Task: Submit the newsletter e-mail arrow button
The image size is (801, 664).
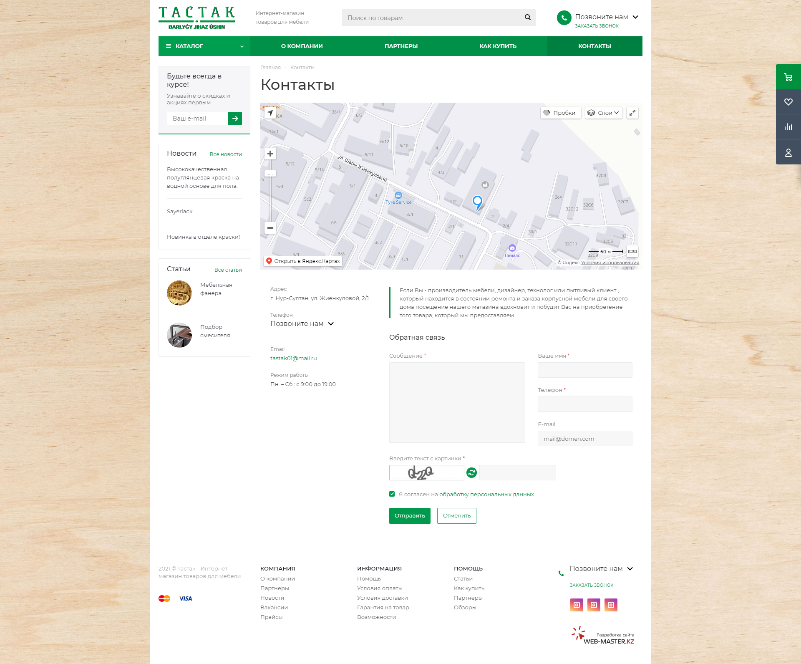Action: click(235, 119)
